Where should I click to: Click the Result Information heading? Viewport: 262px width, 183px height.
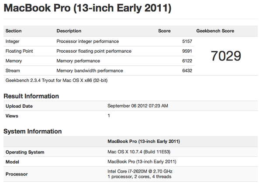31,96
